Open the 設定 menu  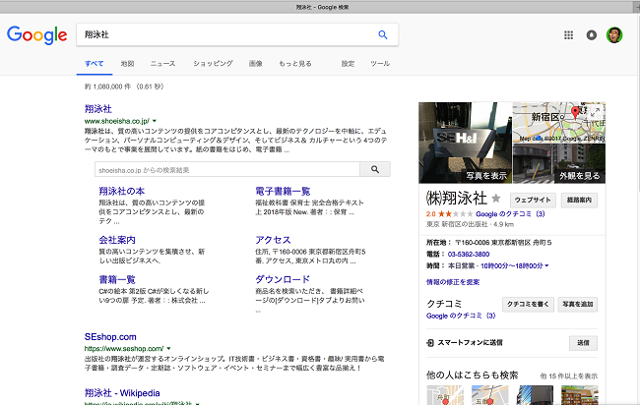[348, 64]
